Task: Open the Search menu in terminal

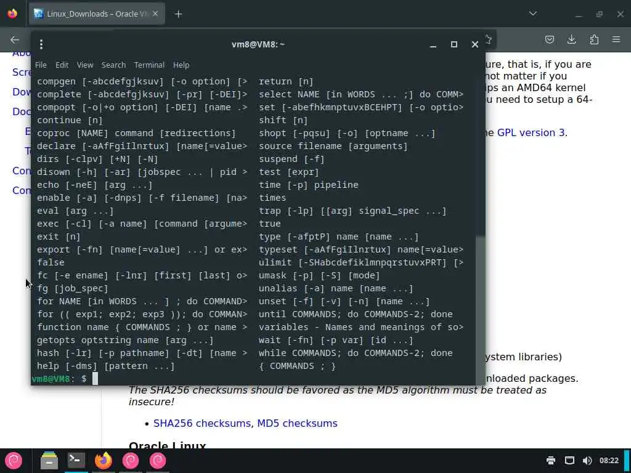Action: coord(113,65)
